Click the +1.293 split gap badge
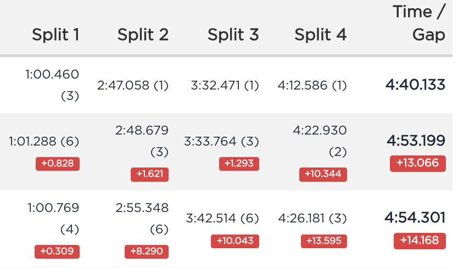Screen dimensions: 475x268 239,164
